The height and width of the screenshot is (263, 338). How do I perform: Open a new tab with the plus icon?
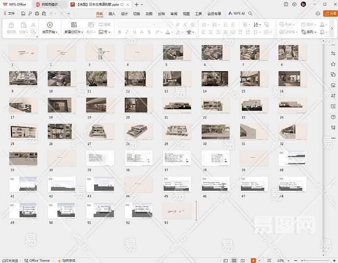[x=137, y=4]
